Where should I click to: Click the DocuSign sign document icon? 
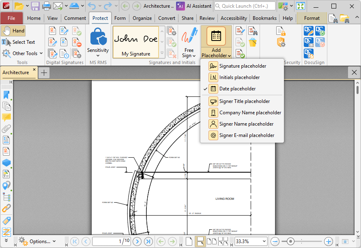click(x=309, y=31)
